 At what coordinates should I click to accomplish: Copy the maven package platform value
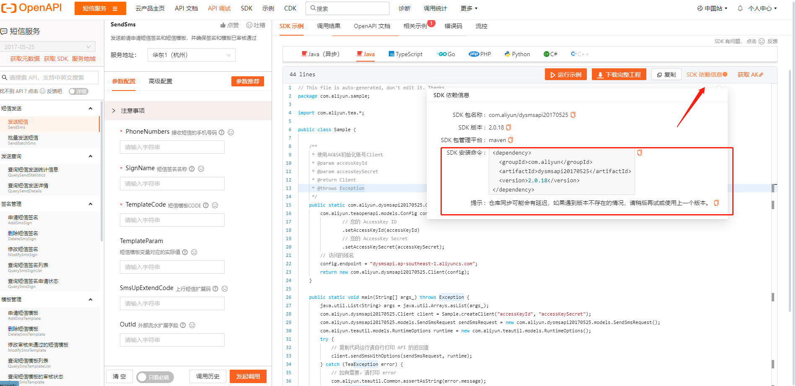coord(511,140)
